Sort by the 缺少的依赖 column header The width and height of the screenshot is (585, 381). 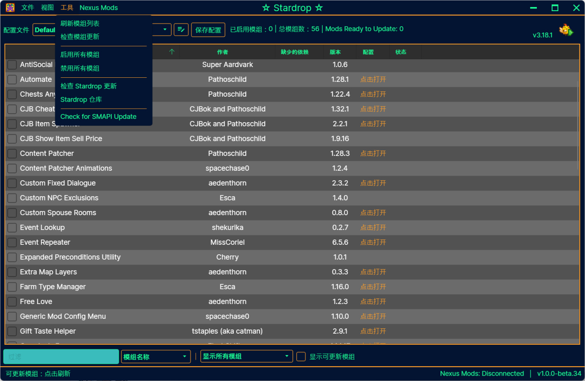(295, 52)
